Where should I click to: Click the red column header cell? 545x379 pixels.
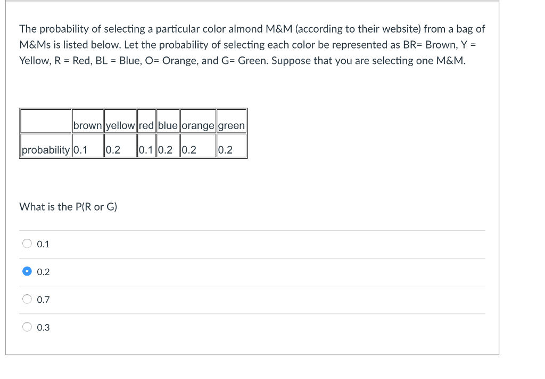(146, 125)
